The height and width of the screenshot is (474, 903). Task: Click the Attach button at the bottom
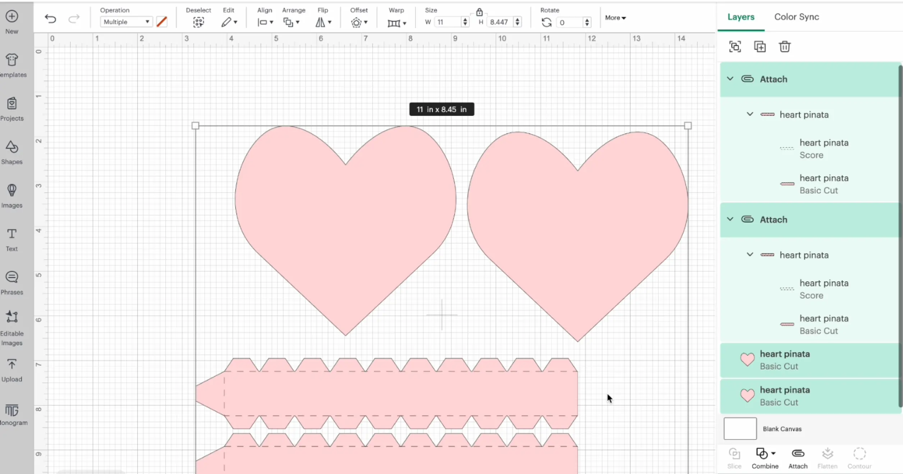tap(797, 458)
